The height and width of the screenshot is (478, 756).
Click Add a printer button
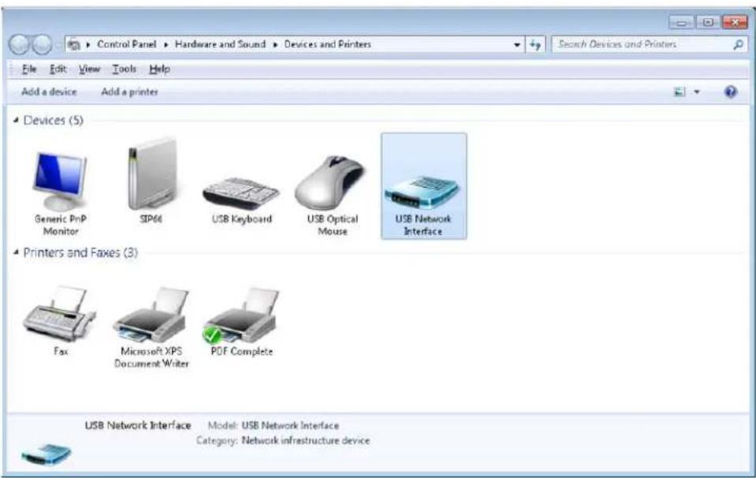click(130, 91)
